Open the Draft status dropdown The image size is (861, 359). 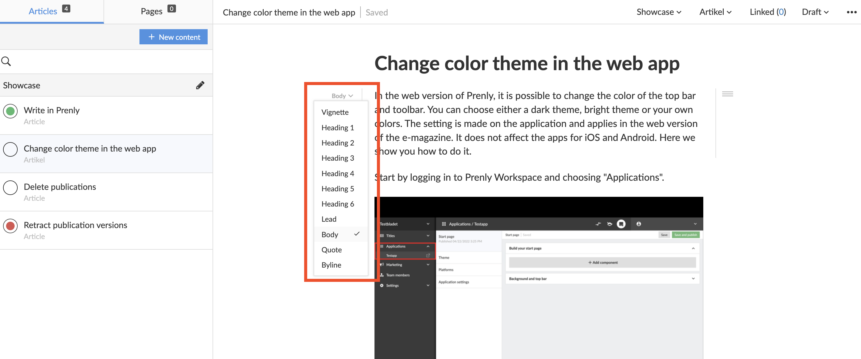tap(815, 12)
